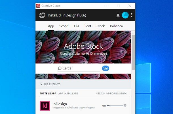Close the Creative Cloud window
This screenshot has width=173, height=114.
point(130,6)
